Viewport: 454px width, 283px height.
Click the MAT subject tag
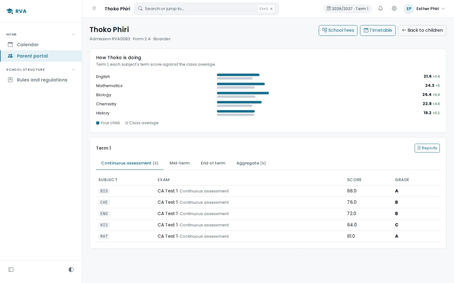click(104, 236)
